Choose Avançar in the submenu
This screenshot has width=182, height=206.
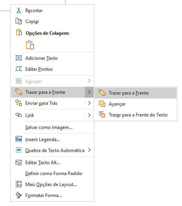(x=117, y=104)
